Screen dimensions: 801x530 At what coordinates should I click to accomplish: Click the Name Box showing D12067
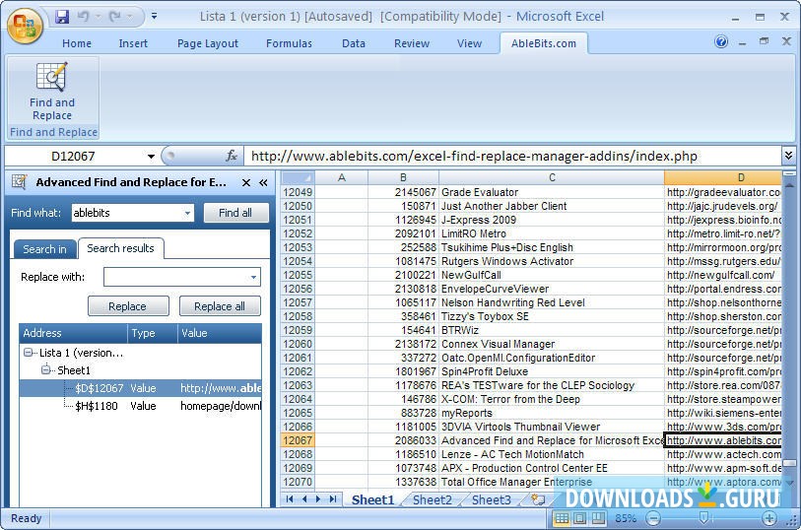[x=73, y=157]
